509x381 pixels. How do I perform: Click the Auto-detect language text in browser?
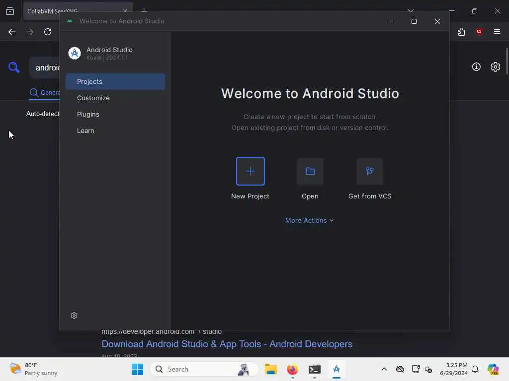43,114
